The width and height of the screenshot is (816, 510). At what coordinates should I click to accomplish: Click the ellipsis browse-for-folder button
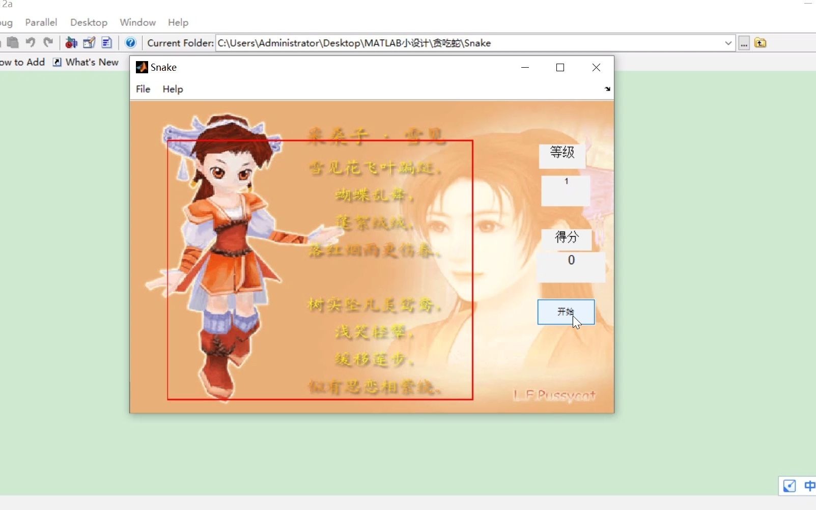coord(744,43)
